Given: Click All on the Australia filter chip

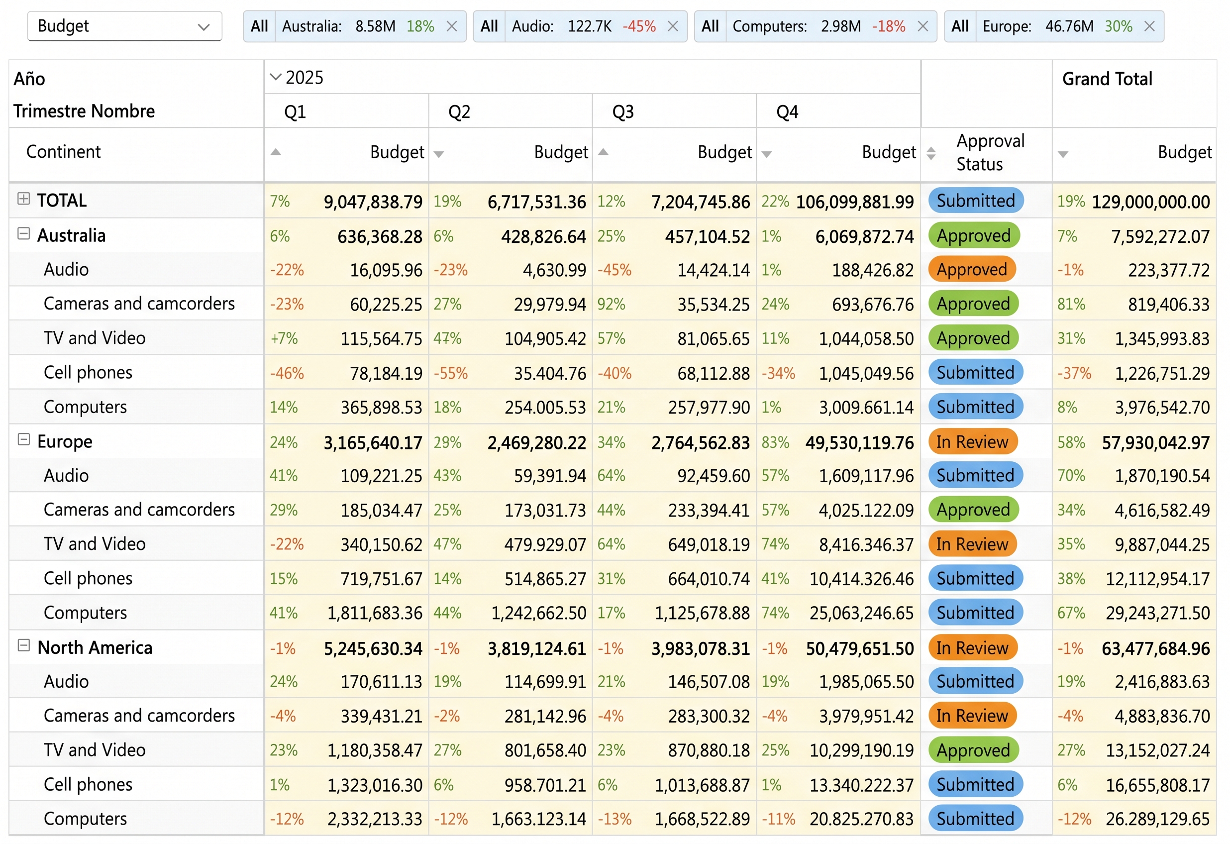Looking at the screenshot, I should (259, 26).
